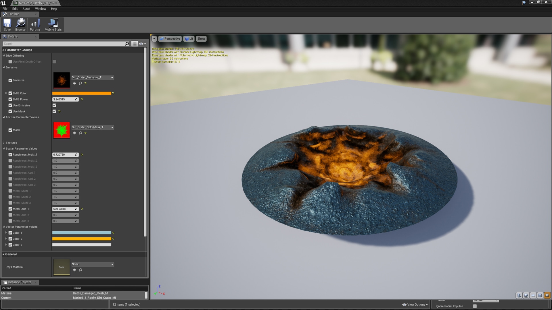Switch to the Instance Parents tab
552x310 pixels.
coord(20,282)
